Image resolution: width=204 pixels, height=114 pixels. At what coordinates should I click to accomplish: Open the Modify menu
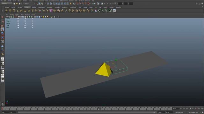9,1
